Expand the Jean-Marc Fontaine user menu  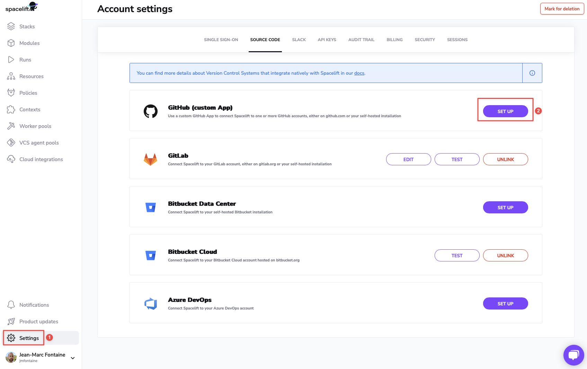[73, 358]
